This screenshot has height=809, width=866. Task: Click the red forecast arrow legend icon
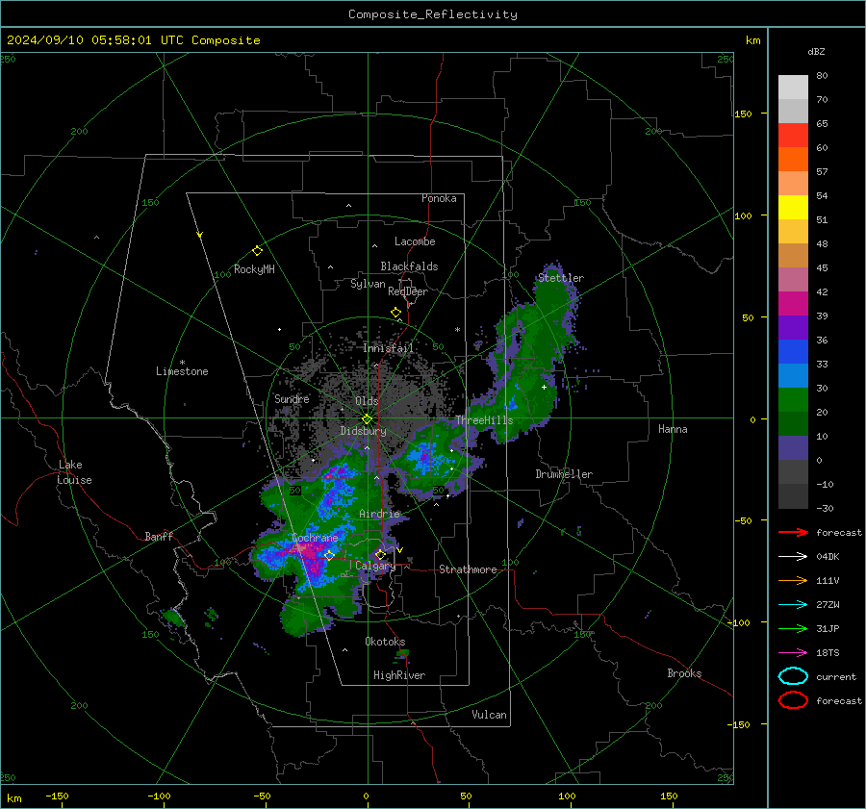click(x=793, y=532)
